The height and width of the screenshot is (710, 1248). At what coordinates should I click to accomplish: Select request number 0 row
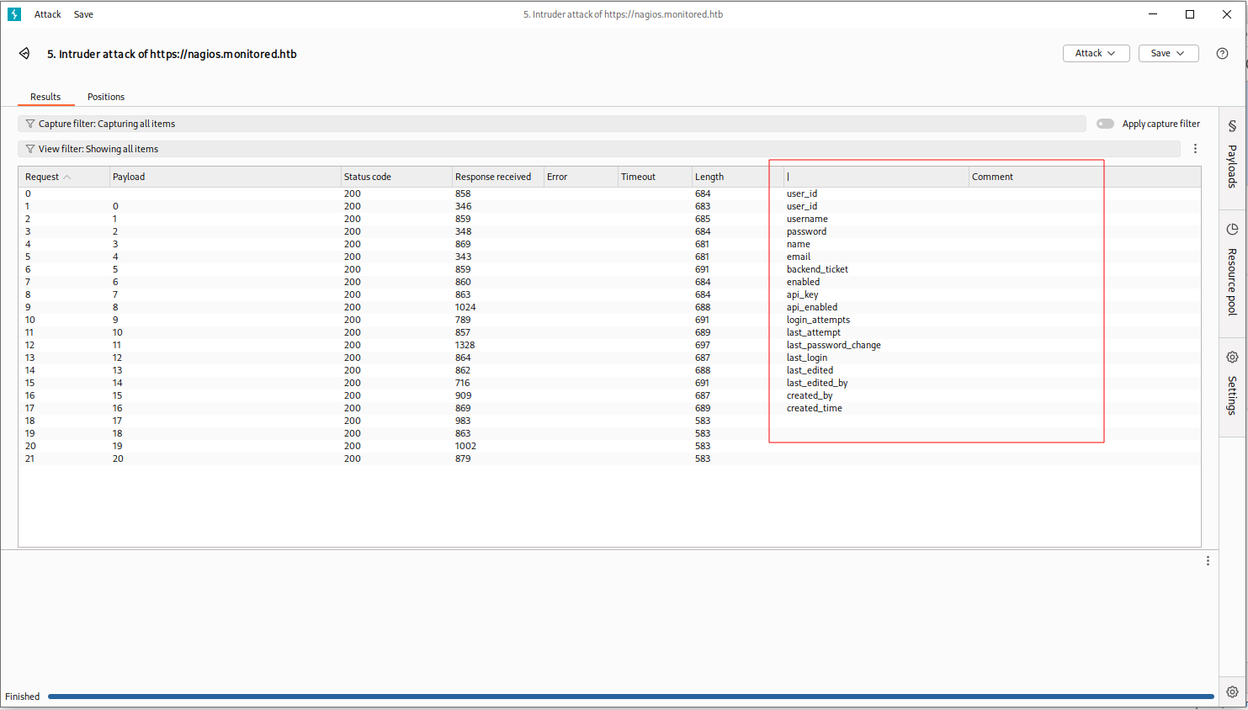[x=609, y=193]
